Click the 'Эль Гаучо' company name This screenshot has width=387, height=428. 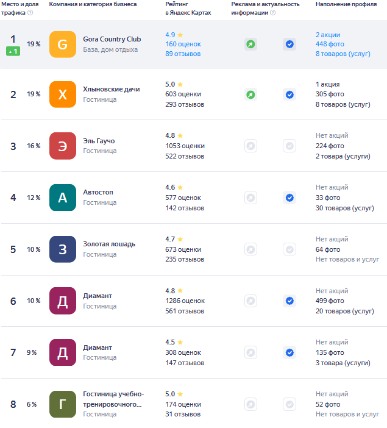tap(99, 141)
